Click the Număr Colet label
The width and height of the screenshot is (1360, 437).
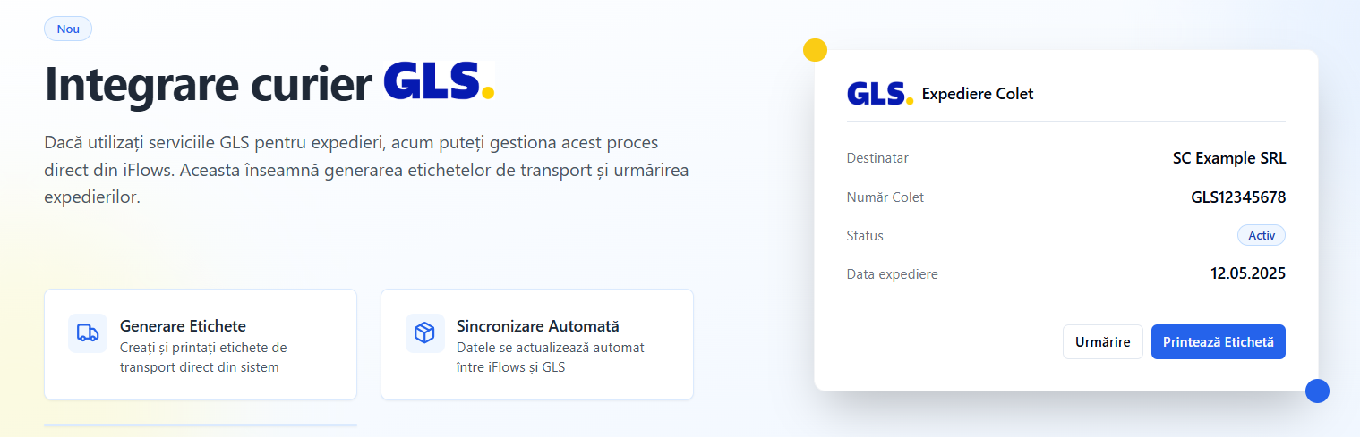tap(885, 197)
